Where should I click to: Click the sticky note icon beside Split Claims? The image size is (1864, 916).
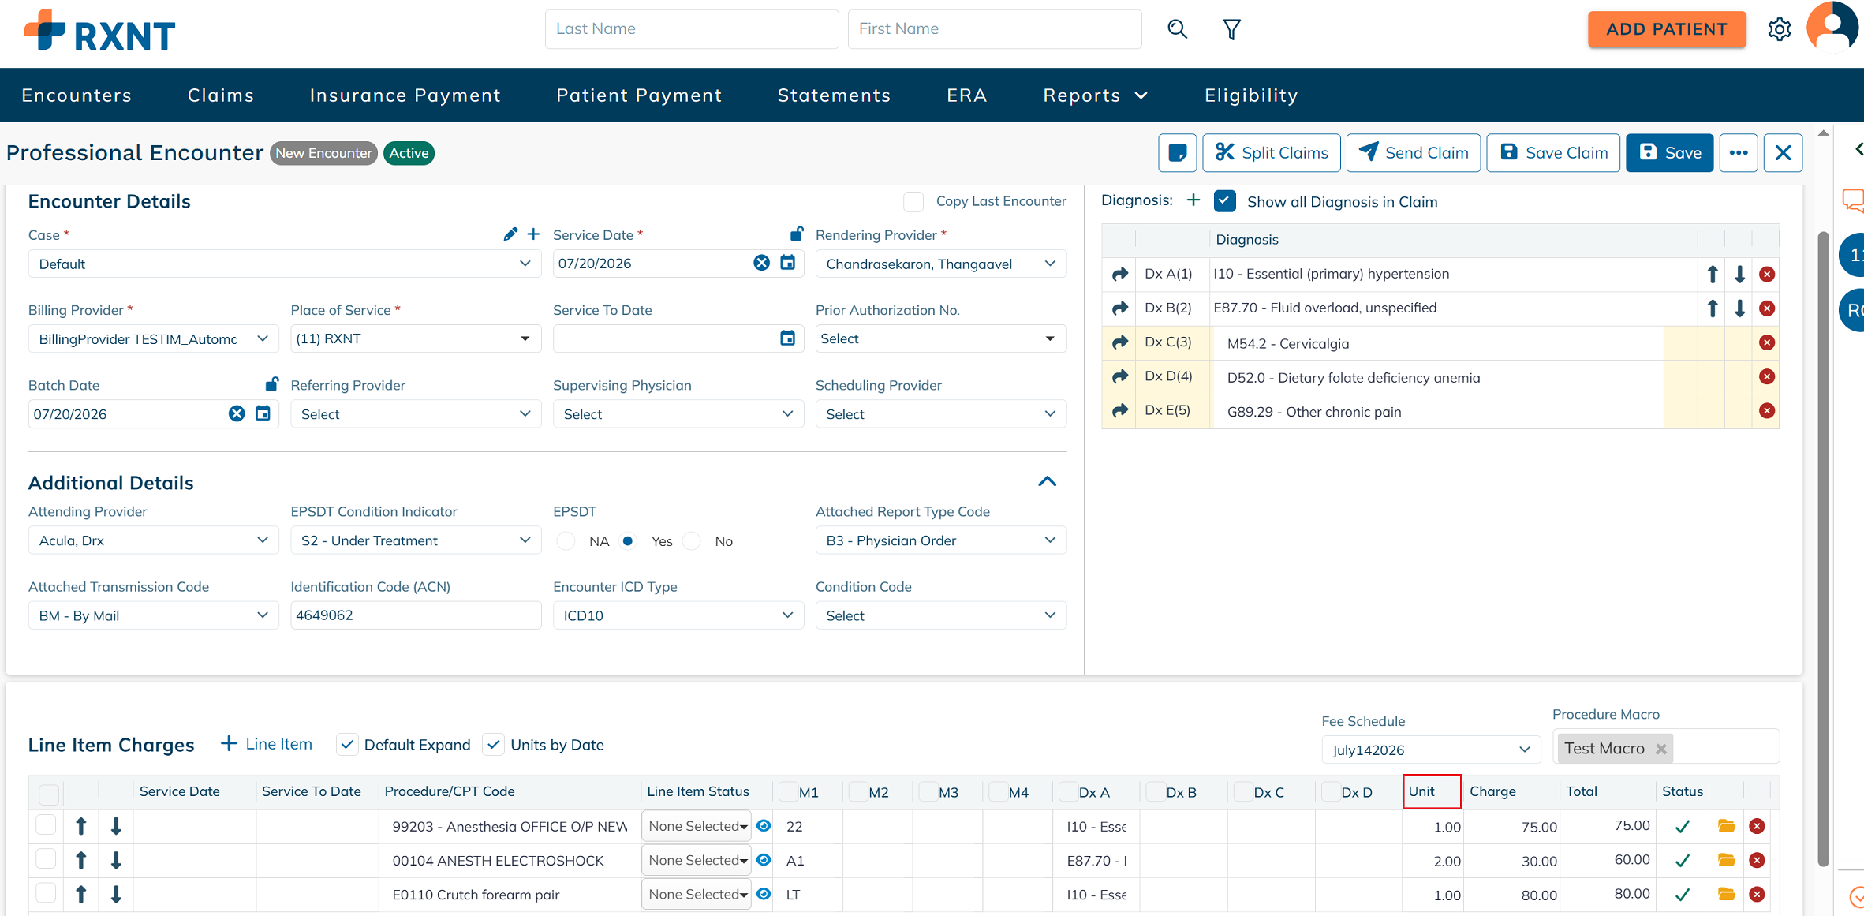click(x=1177, y=153)
